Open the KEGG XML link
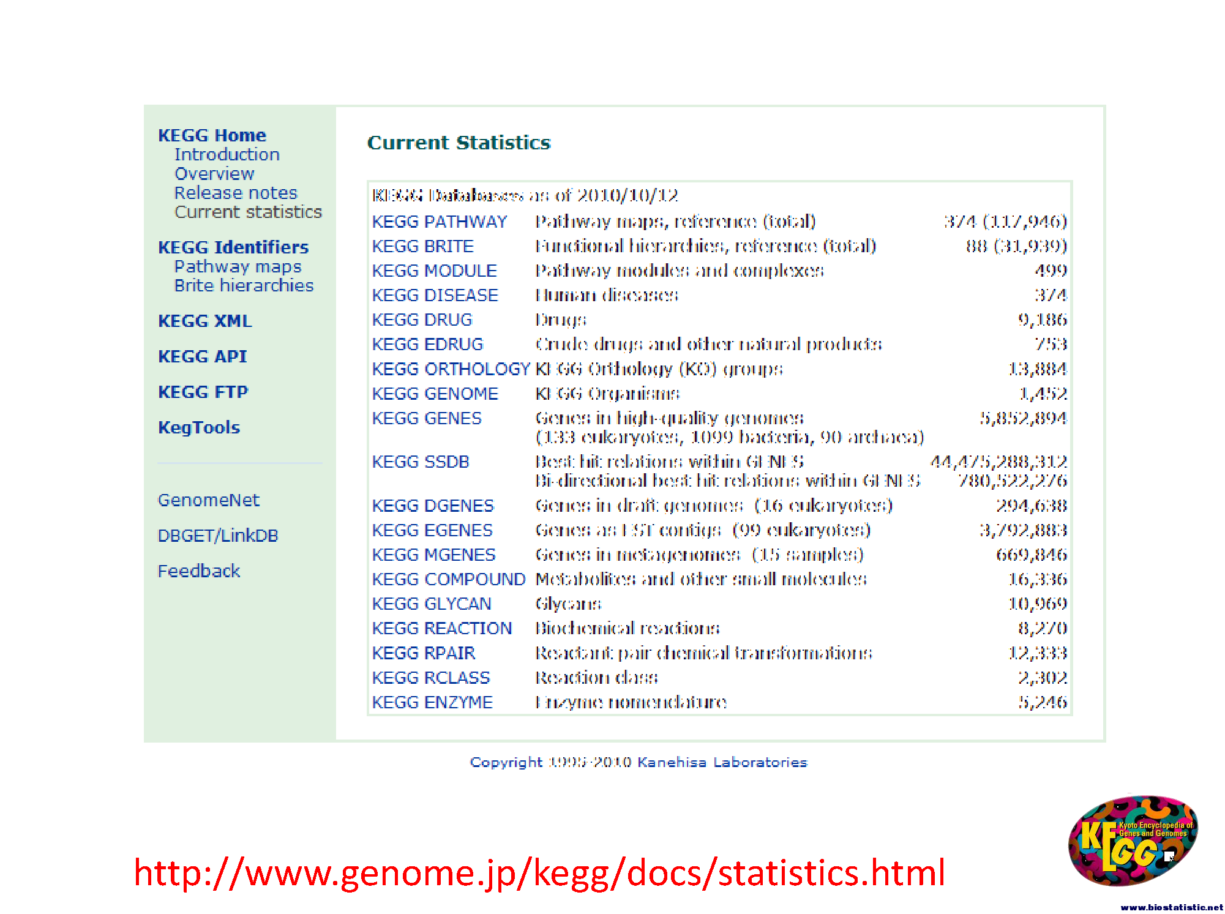1225x914 pixels. tap(205, 321)
